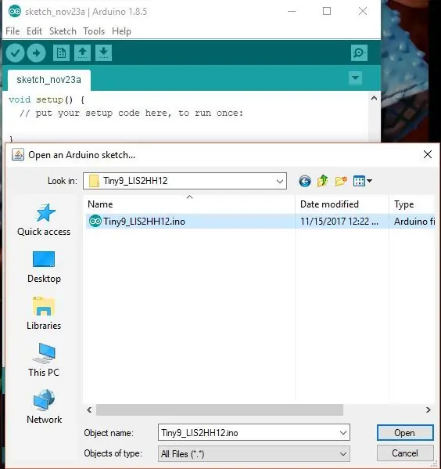Click the folder icon in the Look in box

tap(94, 181)
